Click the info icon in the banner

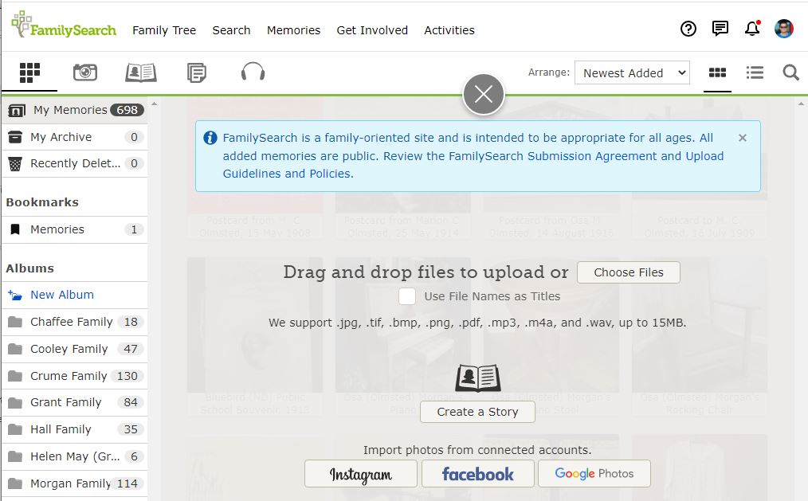(210, 138)
